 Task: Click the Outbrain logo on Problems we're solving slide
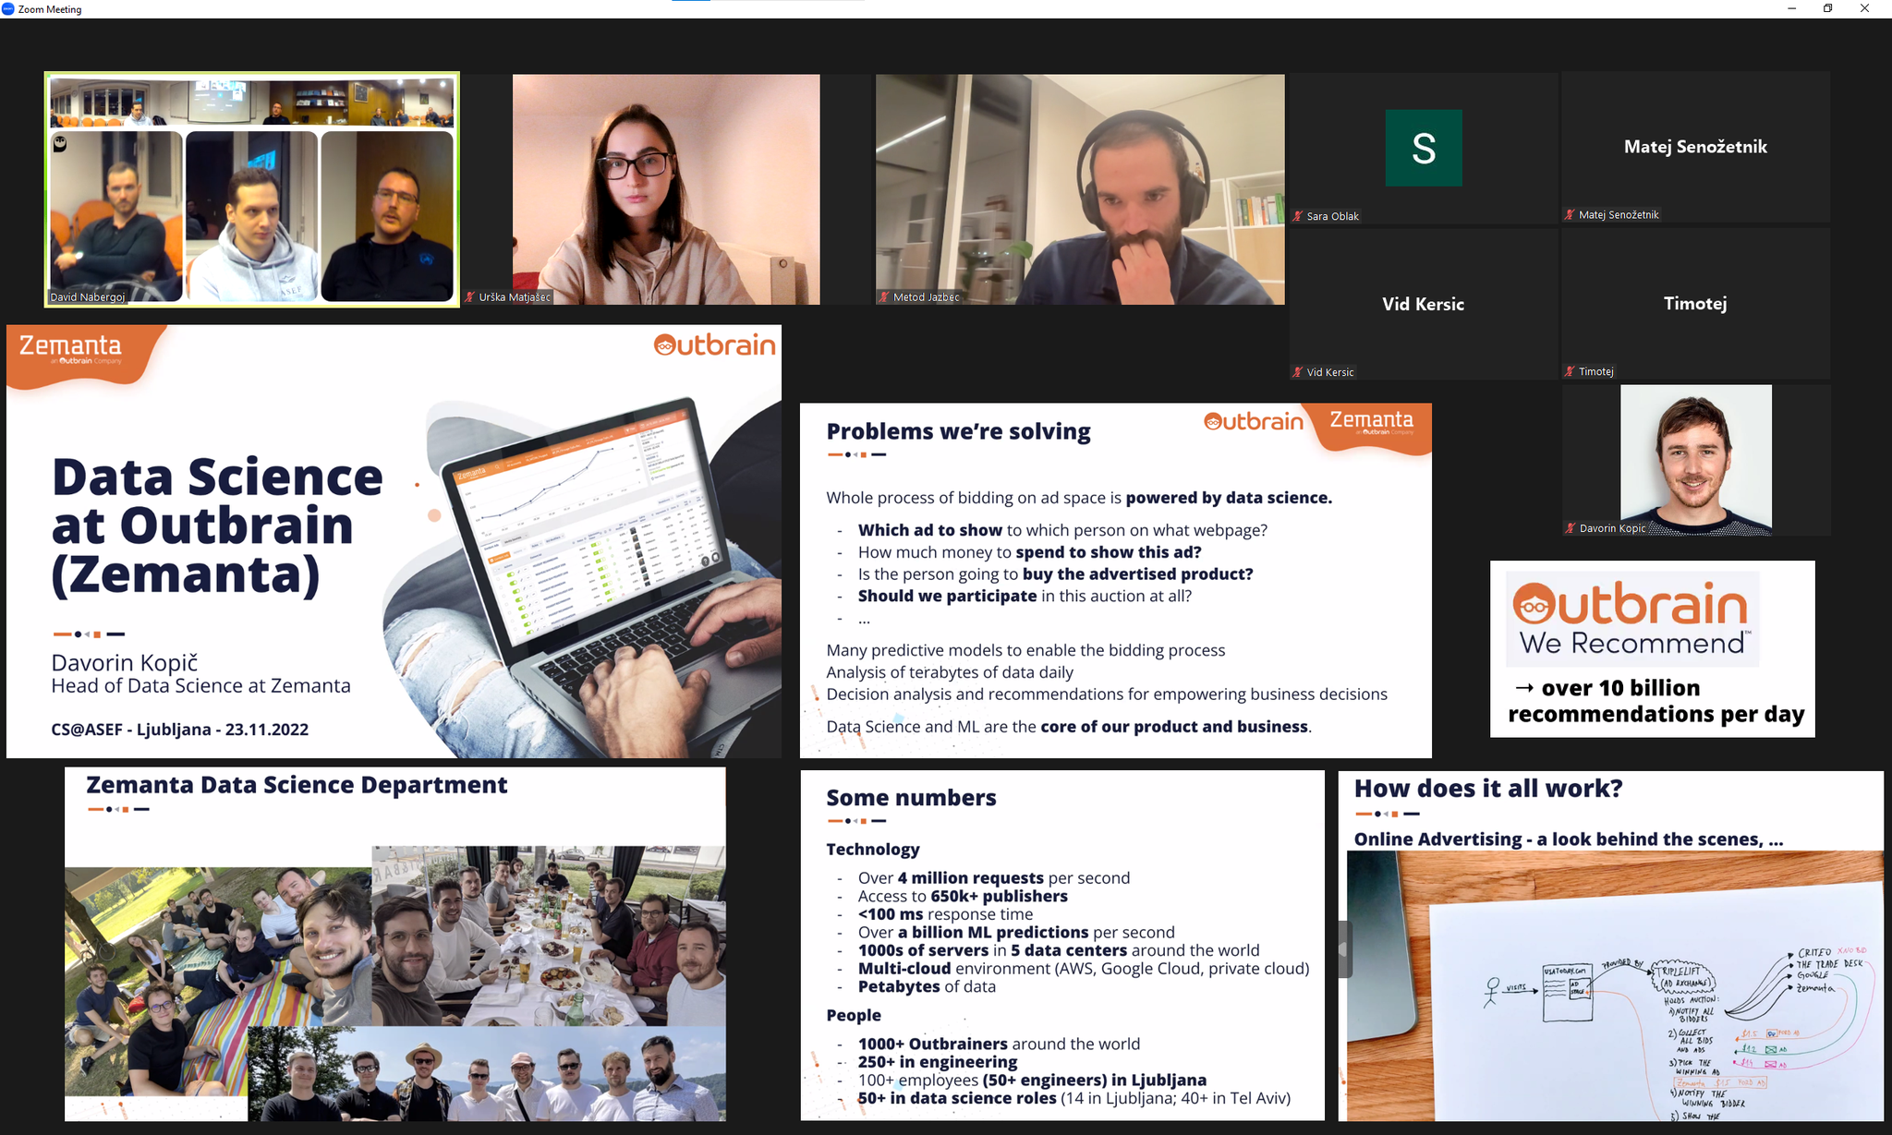point(1254,421)
